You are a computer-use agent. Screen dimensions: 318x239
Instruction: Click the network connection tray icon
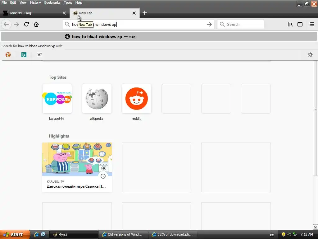[x=289, y=234]
